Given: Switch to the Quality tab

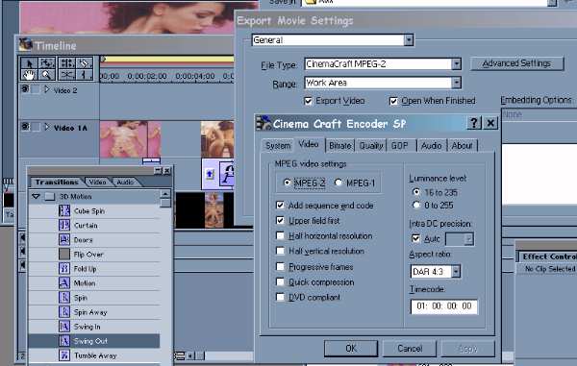Looking at the screenshot, I should (371, 146).
